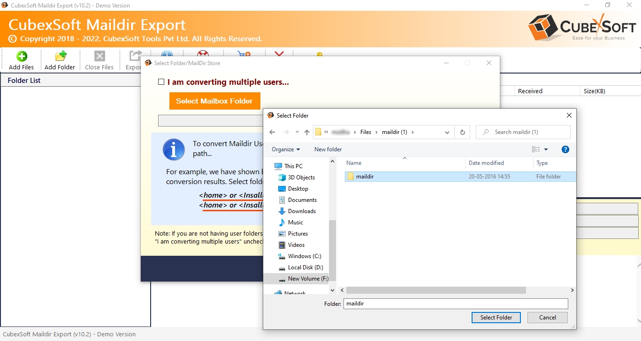Screen dimensions: 641x341
Task: Open the Organize dropdown menu
Action: pos(285,149)
